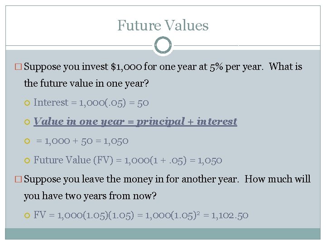The image size is (326, 245).
Task: Select the 'Interest = 1,000(.05) = 50' line
Action: coord(91,103)
